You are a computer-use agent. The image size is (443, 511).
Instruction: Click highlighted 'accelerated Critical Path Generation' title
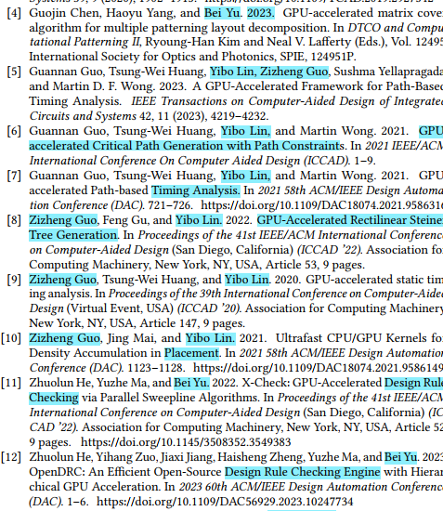(184, 146)
